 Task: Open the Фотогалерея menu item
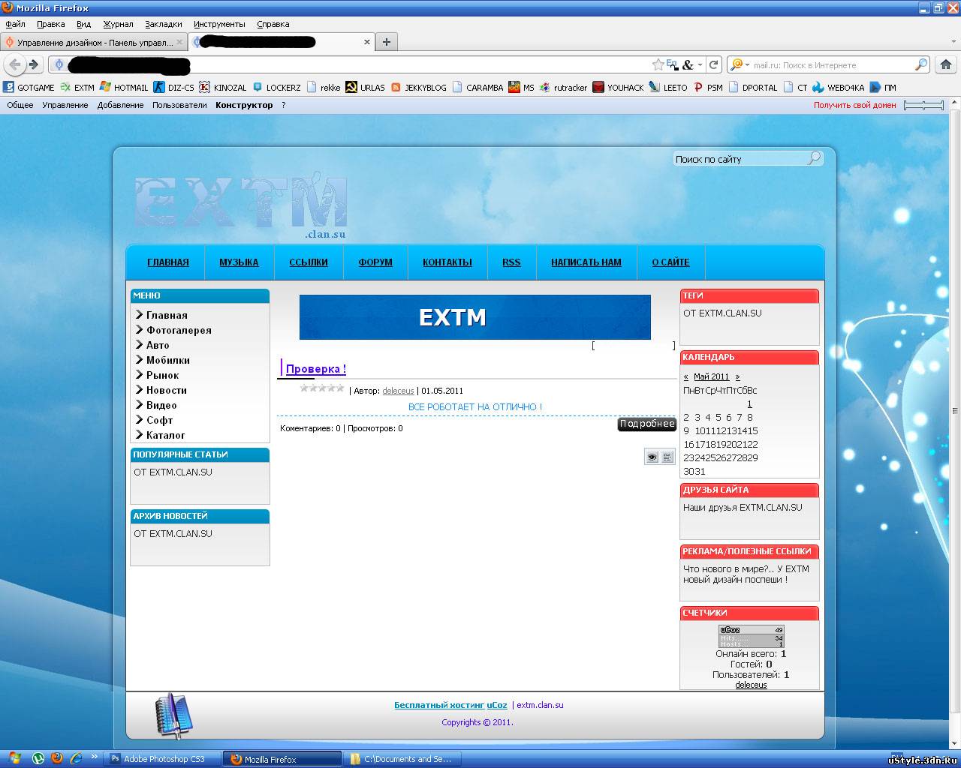tap(179, 330)
